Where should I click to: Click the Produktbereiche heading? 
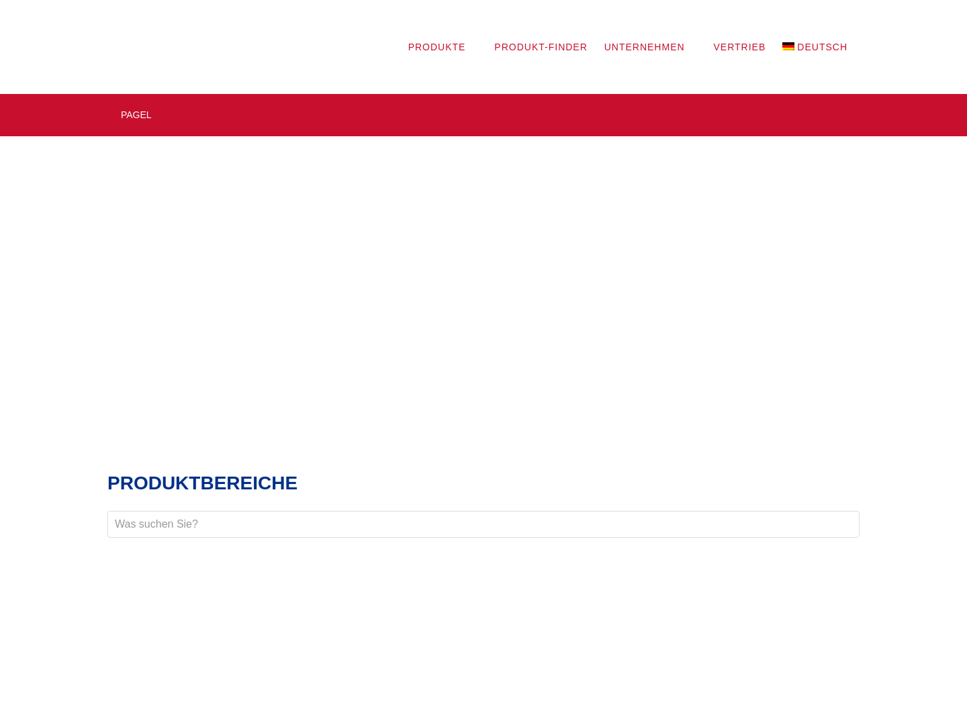click(x=202, y=483)
